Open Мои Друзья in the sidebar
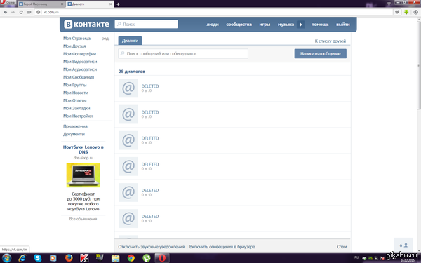The height and width of the screenshot is (263, 421). (74, 46)
